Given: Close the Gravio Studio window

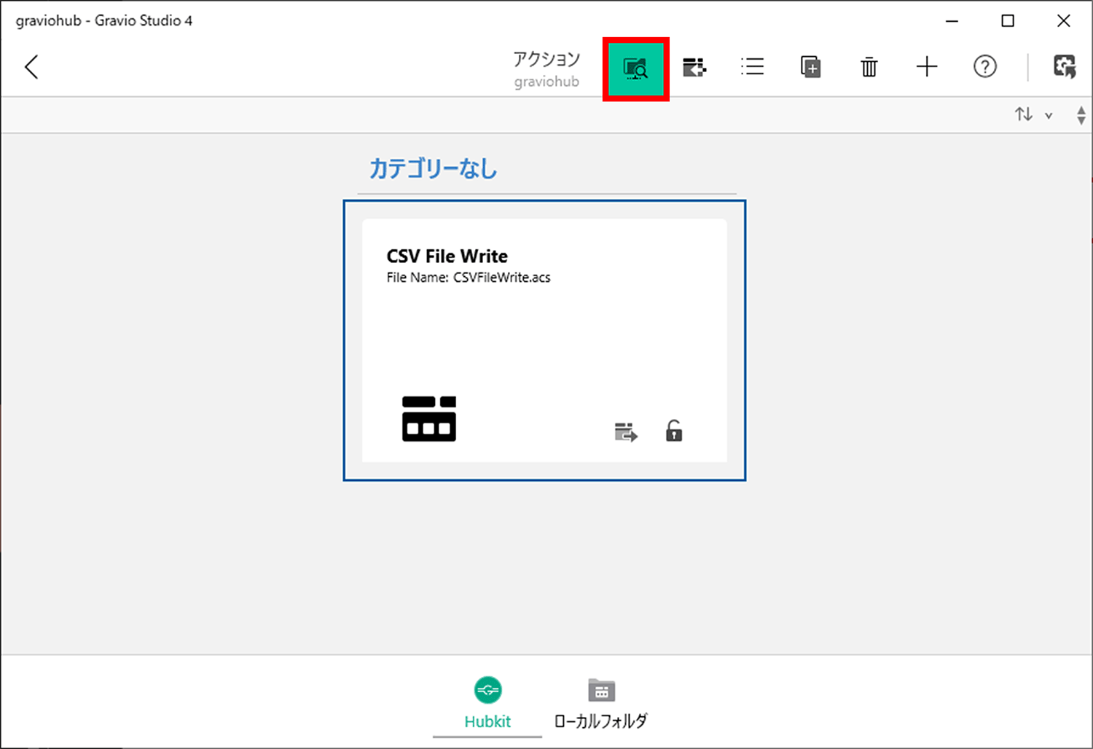Looking at the screenshot, I should coord(1064,21).
